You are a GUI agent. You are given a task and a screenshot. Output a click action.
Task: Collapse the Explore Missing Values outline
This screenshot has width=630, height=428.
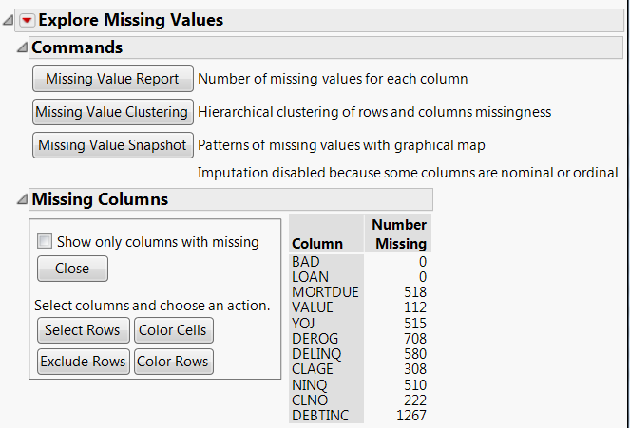pos(8,20)
